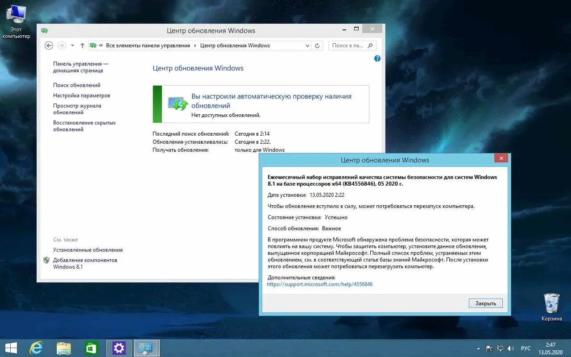This screenshot has height=357, width=571.
Task: Open Корзина recycle bin icon
Action: click(x=552, y=307)
